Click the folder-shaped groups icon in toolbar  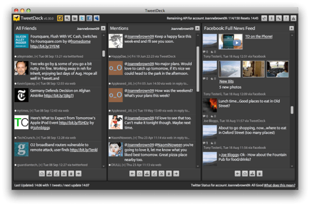click(75, 19)
